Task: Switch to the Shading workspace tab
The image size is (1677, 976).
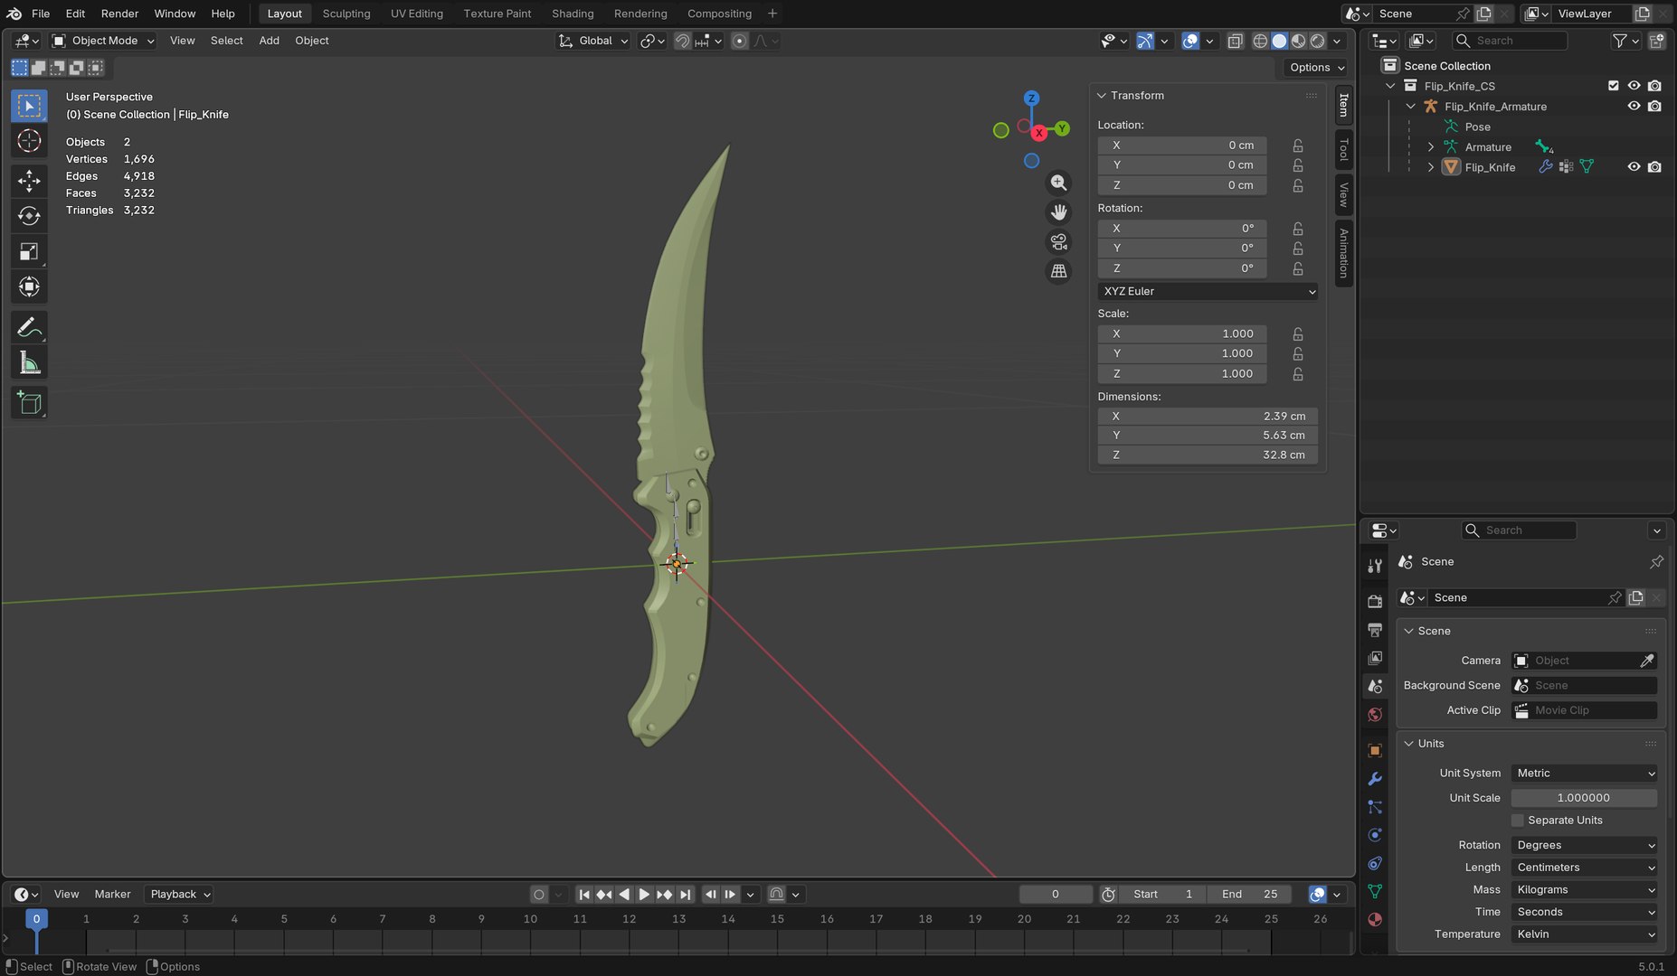Action: 573,14
